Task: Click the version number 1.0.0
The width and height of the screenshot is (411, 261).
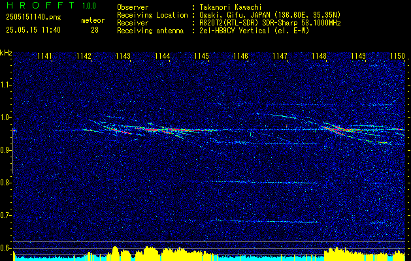Action: [89, 6]
